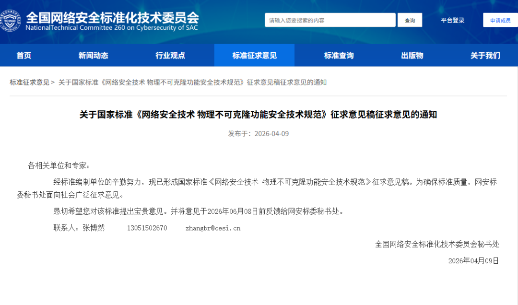Open 关于我们 in the navigation bar
The width and height of the screenshot is (518, 305).
pos(486,55)
